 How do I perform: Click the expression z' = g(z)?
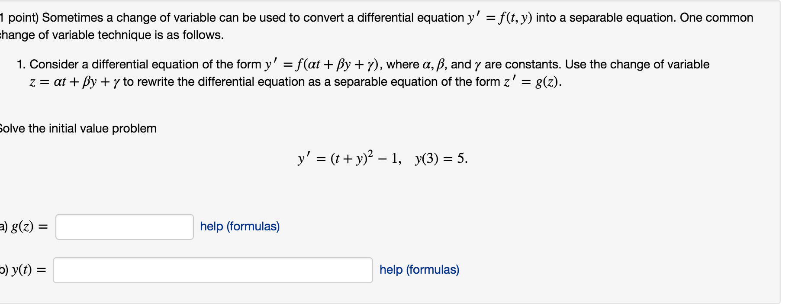click(x=532, y=81)
